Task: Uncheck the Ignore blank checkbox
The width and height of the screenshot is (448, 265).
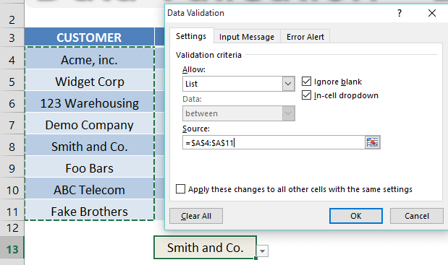Action: (x=306, y=82)
